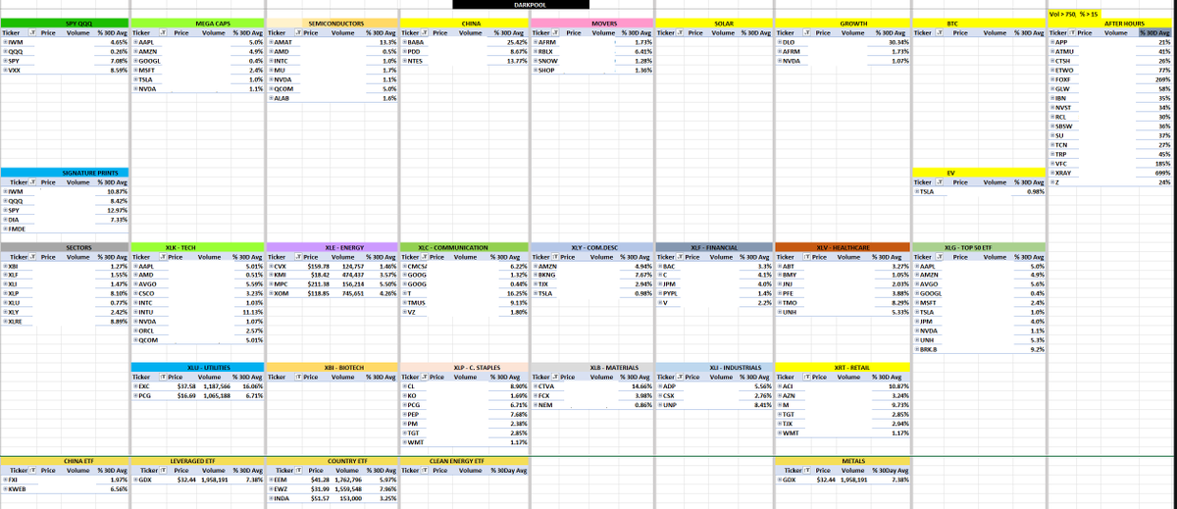Open Ticker filter in MEGA CAPS table
1177x509 pixels.
[162, 32]
